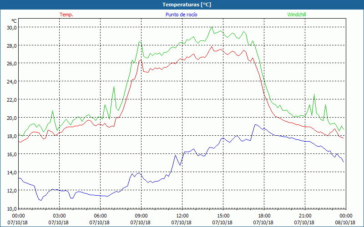Select the green Windchill legend label
Viewport: 364px width, 227px height.
(x=297, y=15)
